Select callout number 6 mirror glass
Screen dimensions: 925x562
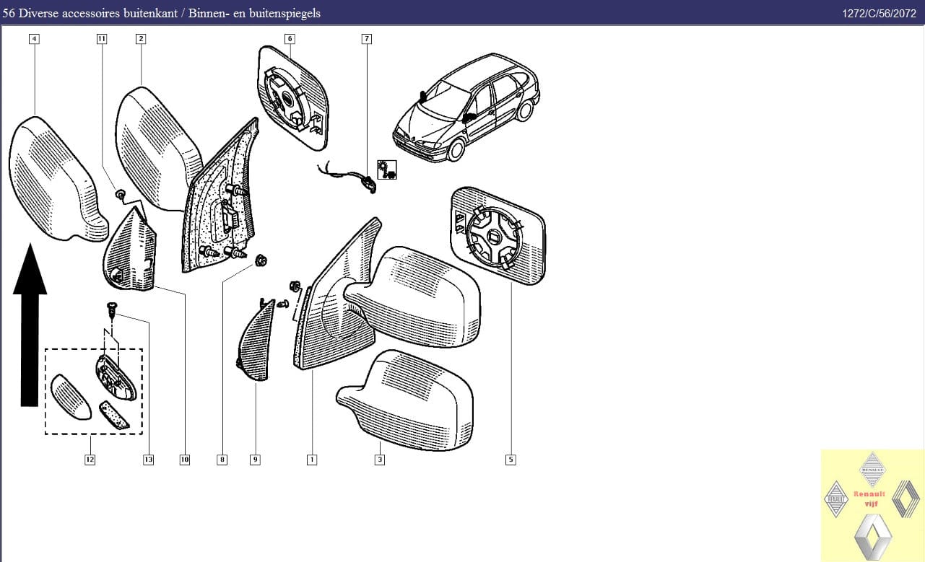[290, 39]
